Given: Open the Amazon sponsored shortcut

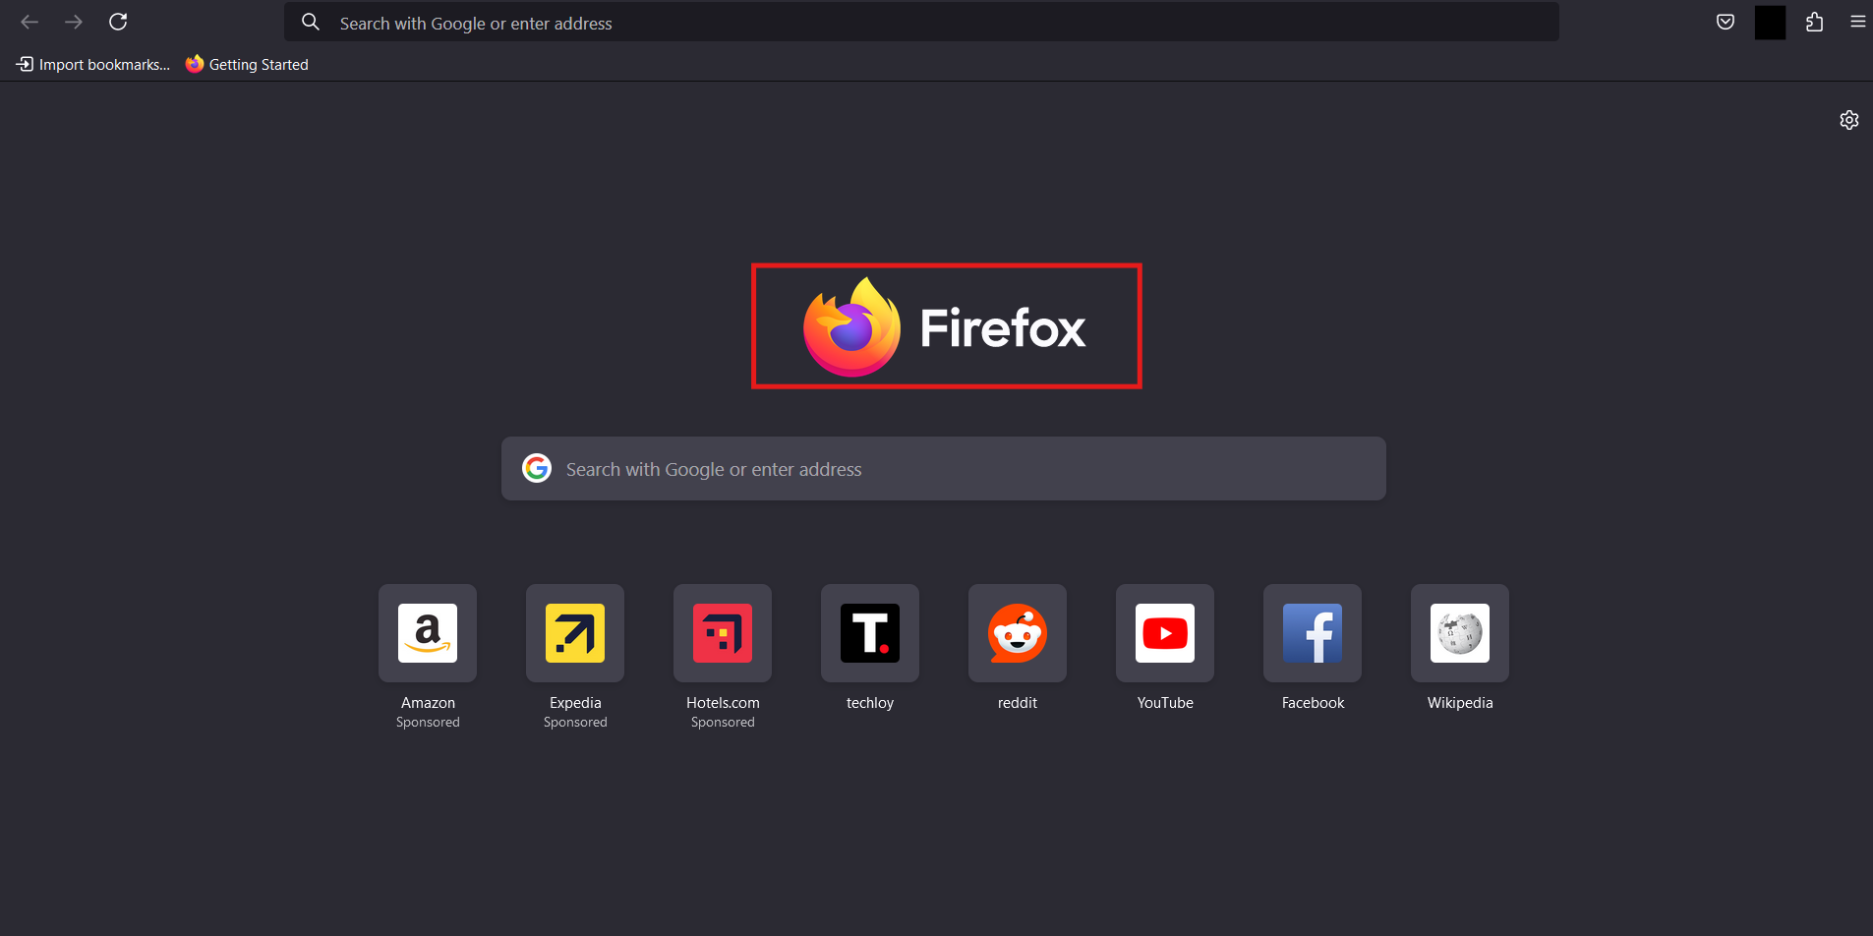Looking at the screenshot, I should [x=427, y=633].
